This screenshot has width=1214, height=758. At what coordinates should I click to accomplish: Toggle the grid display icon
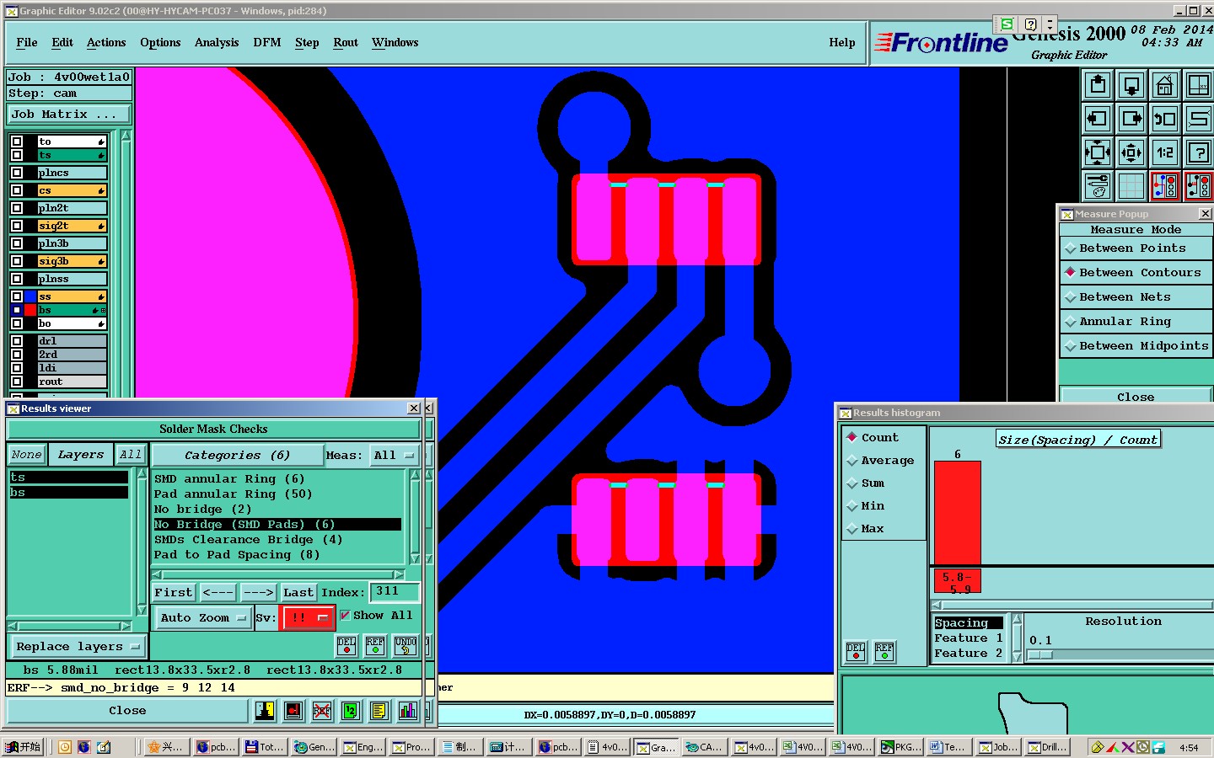(1131, 186)
